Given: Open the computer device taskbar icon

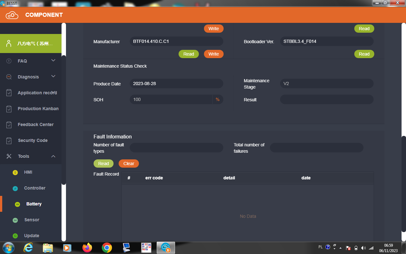Looking at the screenshot, I should (x=127, y=248).
